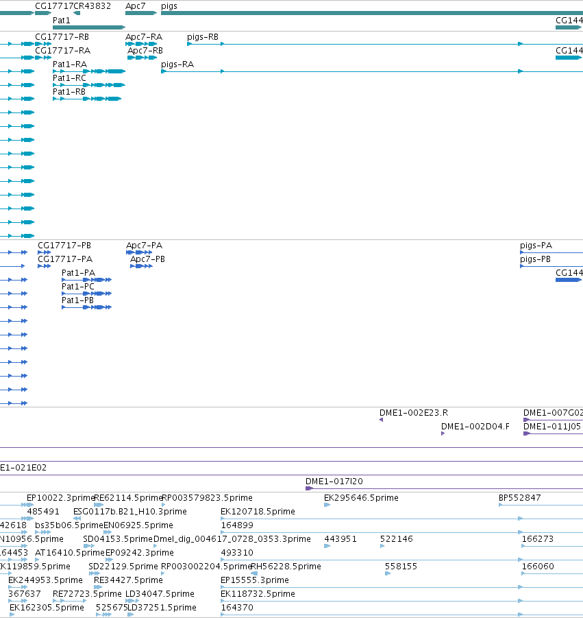Click the 367637 feature label
The height and width of the screenshot is (618, 583).
[x=25, y=593]
